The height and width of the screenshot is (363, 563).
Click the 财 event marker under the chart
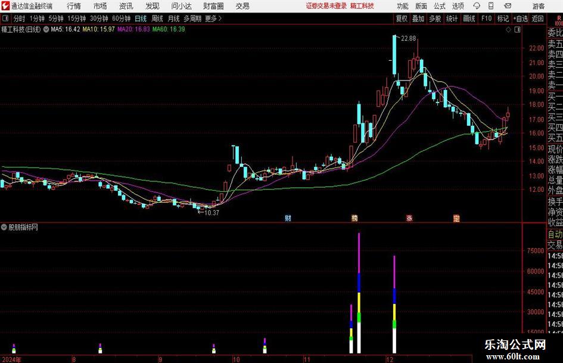[x=288, y=218]
